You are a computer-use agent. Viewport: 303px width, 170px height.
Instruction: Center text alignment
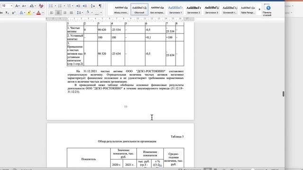tap(58, 13)
